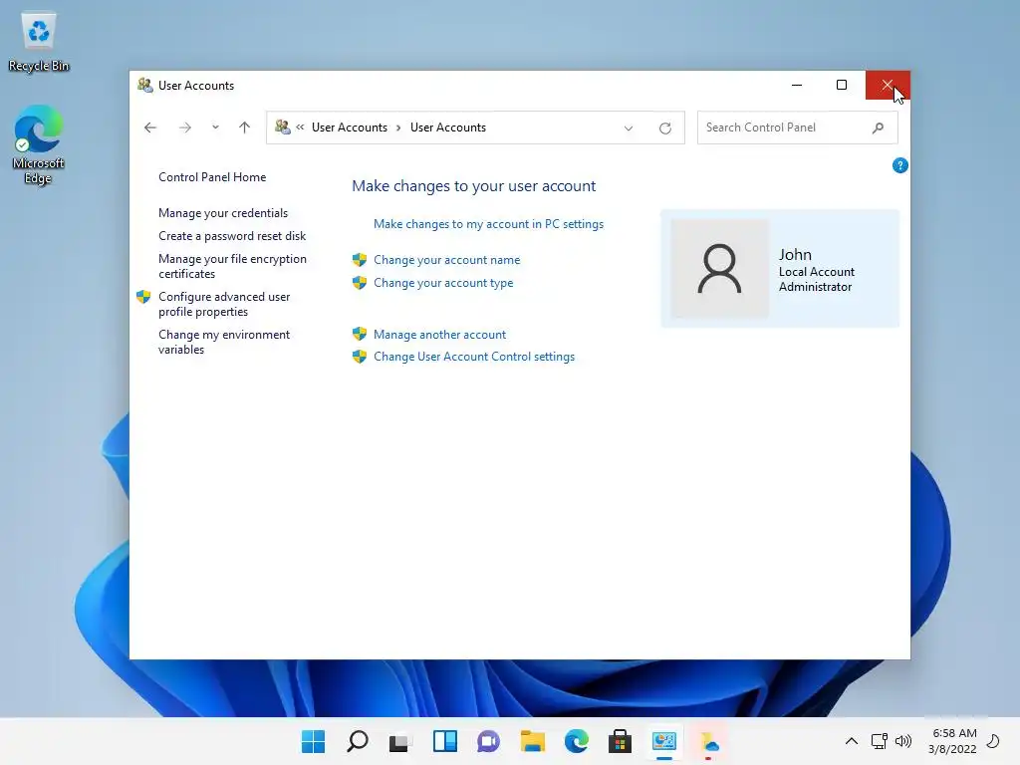Screen dimensions: 1020x765
Task: Click the Control Panel taskbar icon
Action: click(664, 741)
